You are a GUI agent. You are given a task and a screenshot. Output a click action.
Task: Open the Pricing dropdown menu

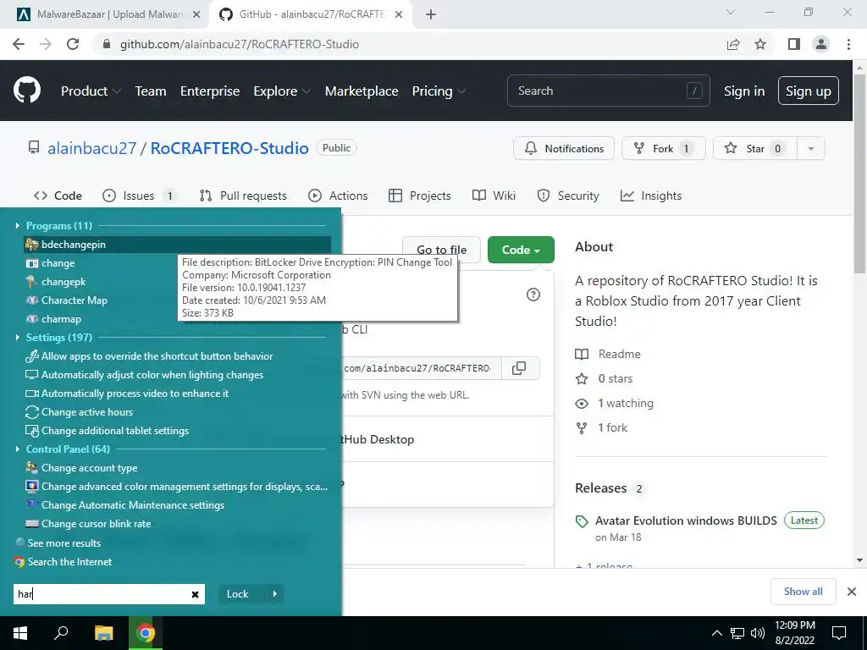pyautogui.click(x=439, y=91)
